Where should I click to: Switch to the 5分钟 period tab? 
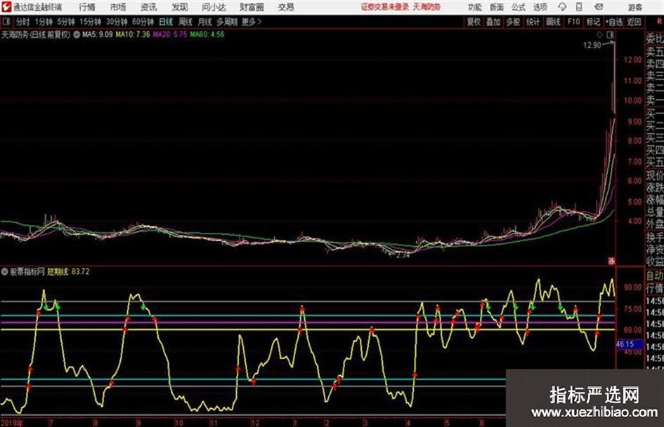pyautogui.click(x=66, y=22)
